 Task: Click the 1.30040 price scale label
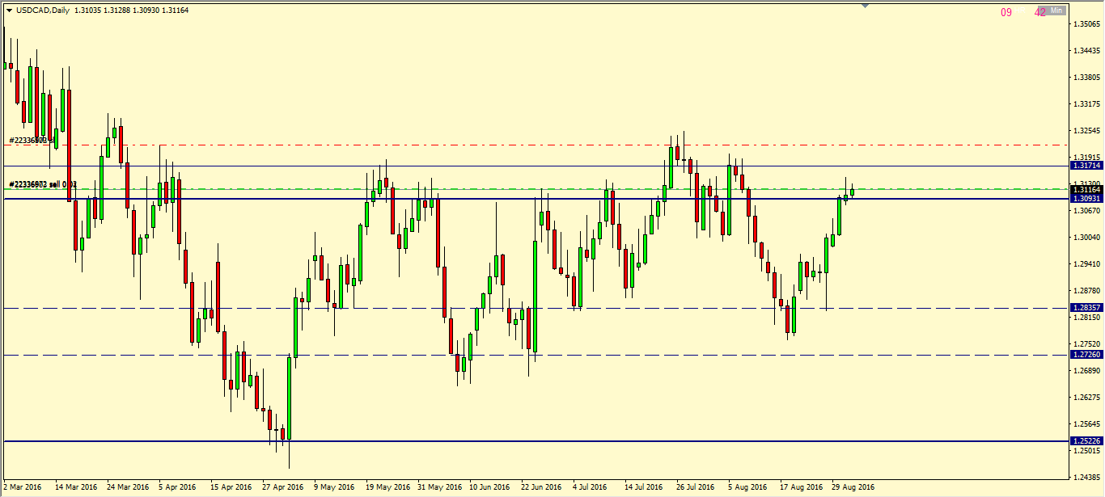coord(1087,238)
